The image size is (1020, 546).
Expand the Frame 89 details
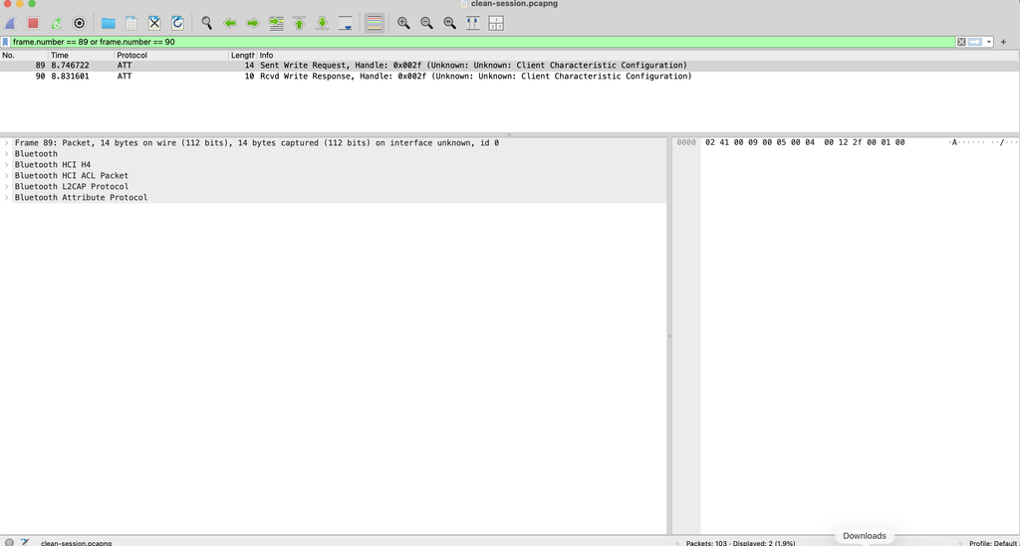7,143
